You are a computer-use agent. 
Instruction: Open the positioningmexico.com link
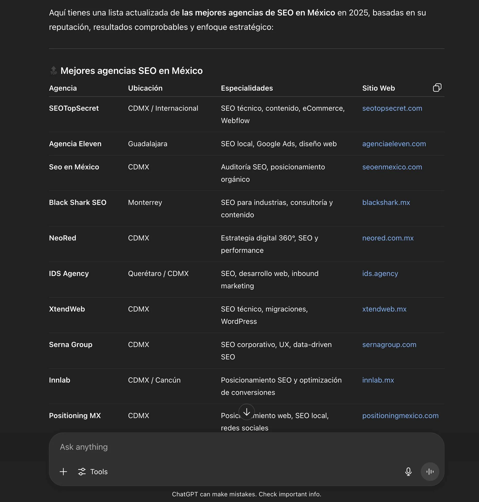click(x=400, y=416)
